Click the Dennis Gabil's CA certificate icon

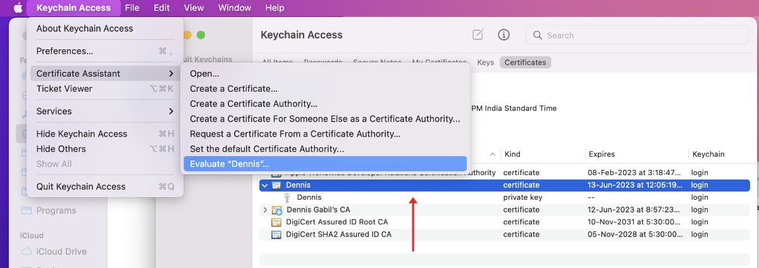tap(276, 210)
